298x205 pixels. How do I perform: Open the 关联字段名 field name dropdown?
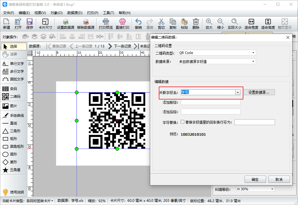pyautogui.click(x=238, y=92)
